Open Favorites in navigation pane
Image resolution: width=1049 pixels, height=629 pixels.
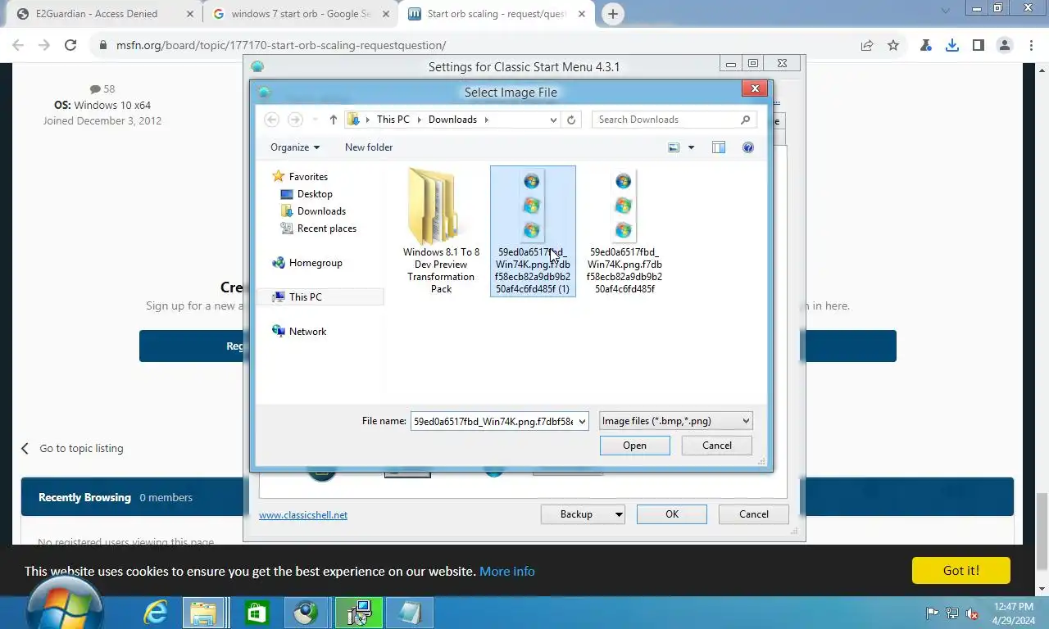tap(308, 177)
